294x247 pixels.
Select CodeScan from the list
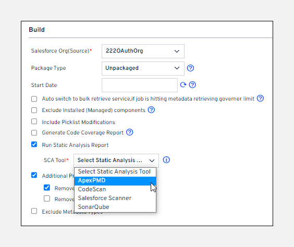tap(115, 190)
